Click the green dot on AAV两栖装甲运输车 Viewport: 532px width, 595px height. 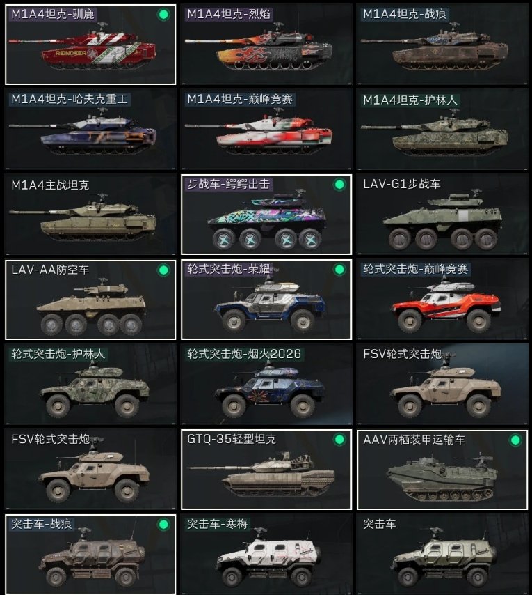(x=515, y=440)
